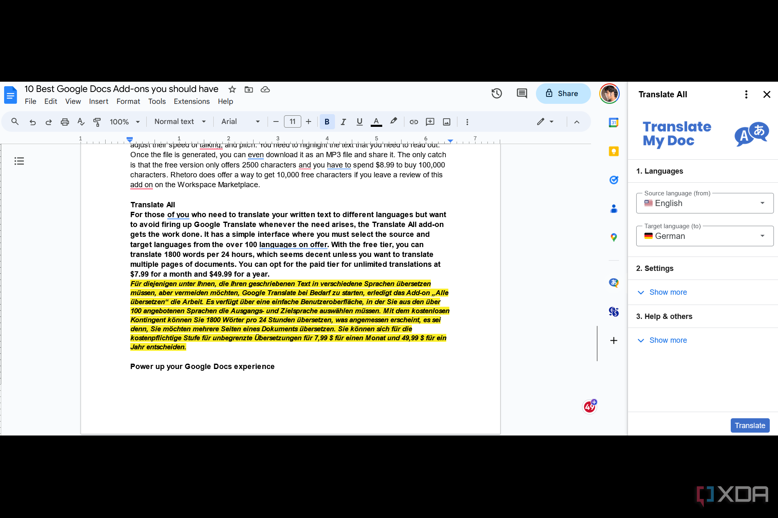Choose target language German dropdown
This screenshot has width=778, height=518.
tap(705, 236)
